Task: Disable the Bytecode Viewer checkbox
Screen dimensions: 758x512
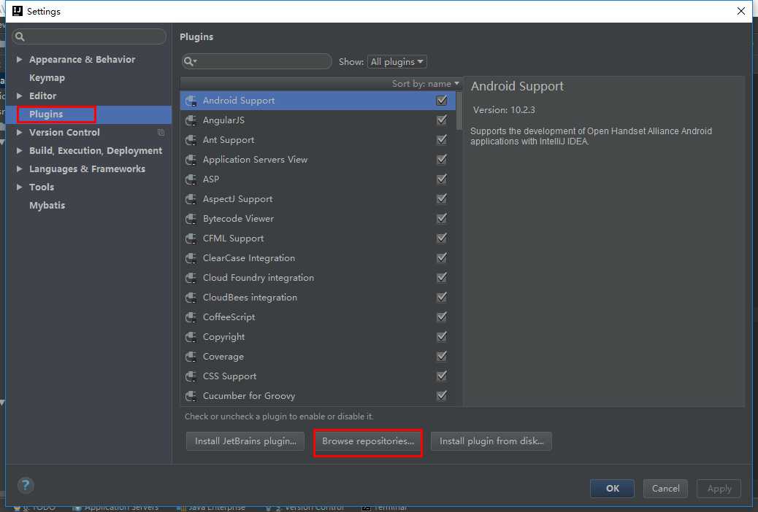Action: click(441, 218)
